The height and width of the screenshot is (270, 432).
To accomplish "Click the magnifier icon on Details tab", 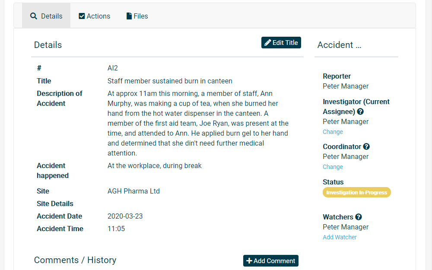I will 34,16.
